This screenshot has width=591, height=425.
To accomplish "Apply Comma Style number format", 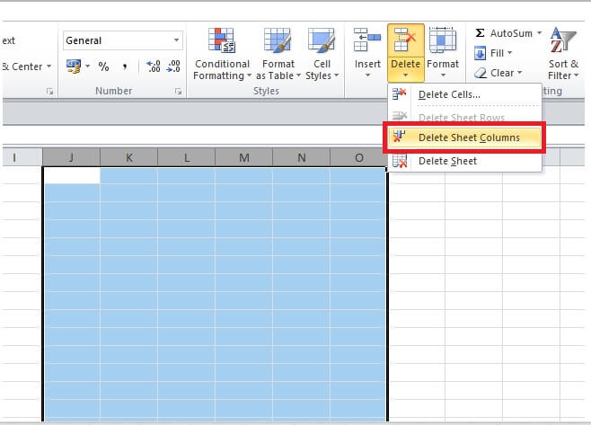I will pos(125,67).
